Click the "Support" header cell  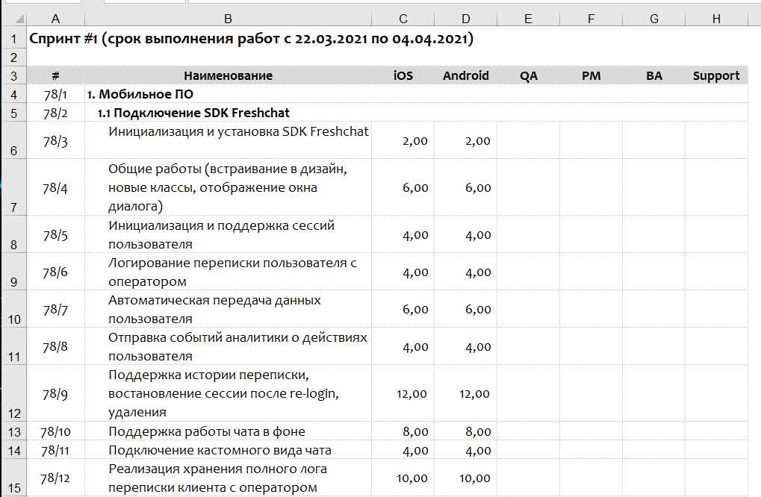(x=716, y=75)
